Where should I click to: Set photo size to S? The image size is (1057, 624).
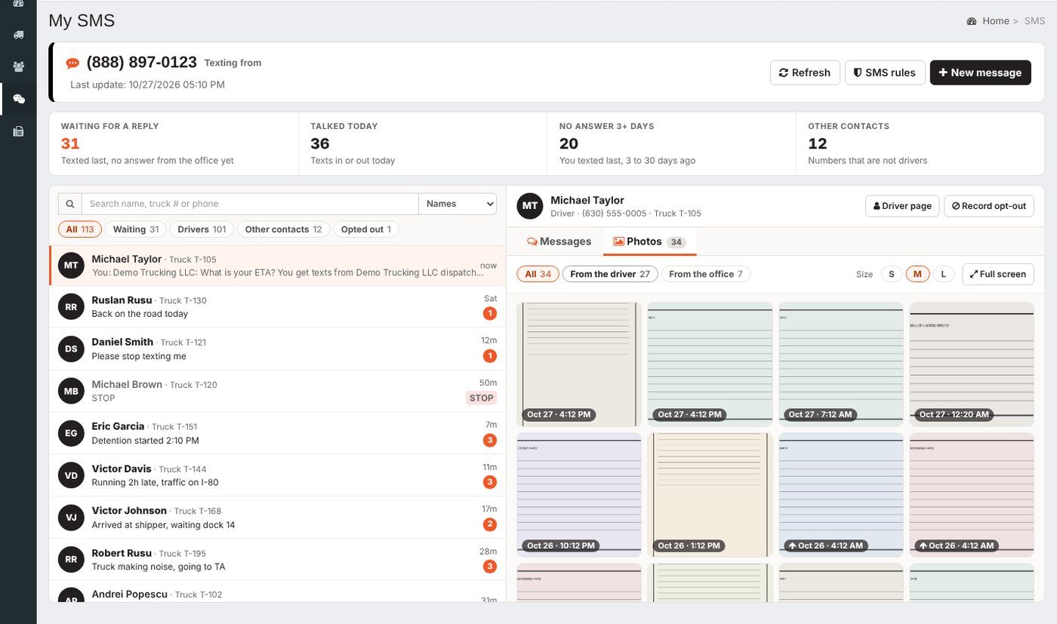point(891,274)
